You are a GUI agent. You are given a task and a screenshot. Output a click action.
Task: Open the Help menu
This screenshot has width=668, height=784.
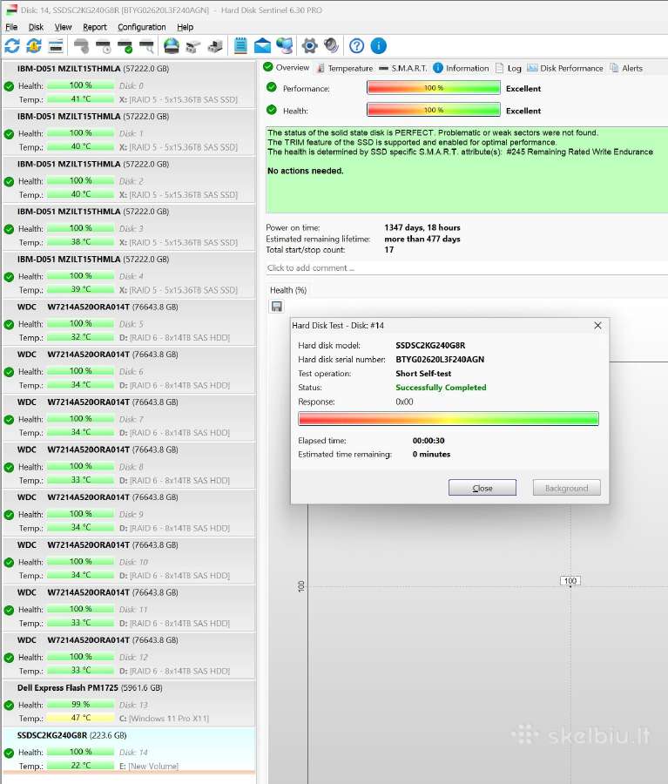coord(185,27)
